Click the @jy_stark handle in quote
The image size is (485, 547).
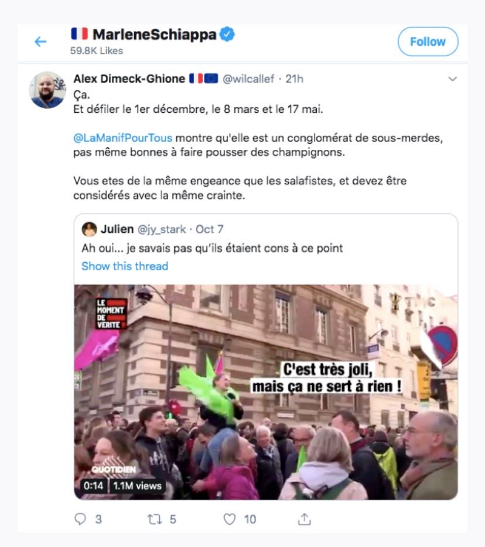point(162,229)
